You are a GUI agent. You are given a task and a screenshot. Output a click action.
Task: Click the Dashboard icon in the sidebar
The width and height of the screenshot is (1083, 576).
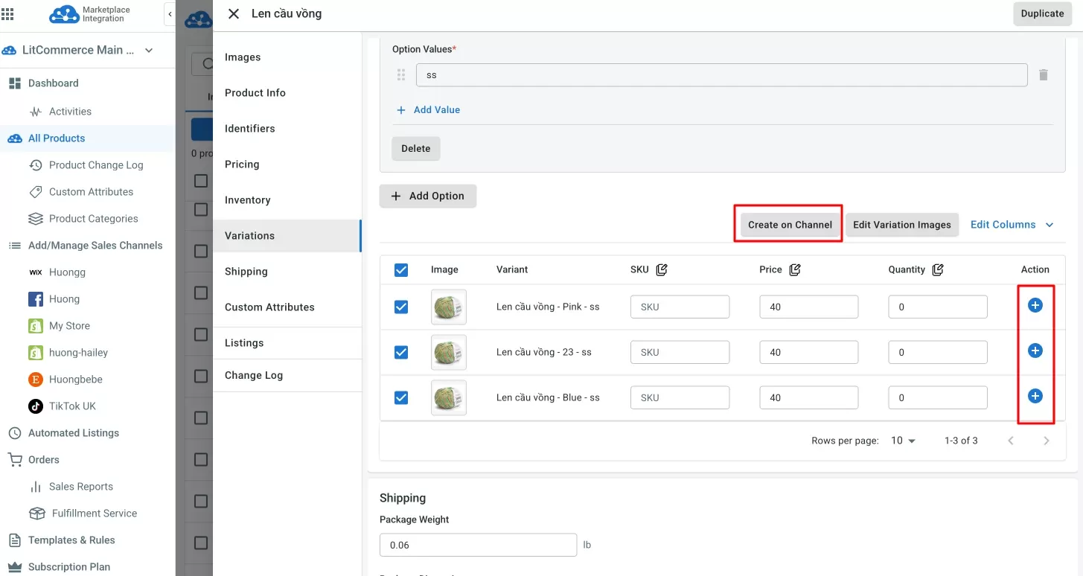[x=14, y=83]
